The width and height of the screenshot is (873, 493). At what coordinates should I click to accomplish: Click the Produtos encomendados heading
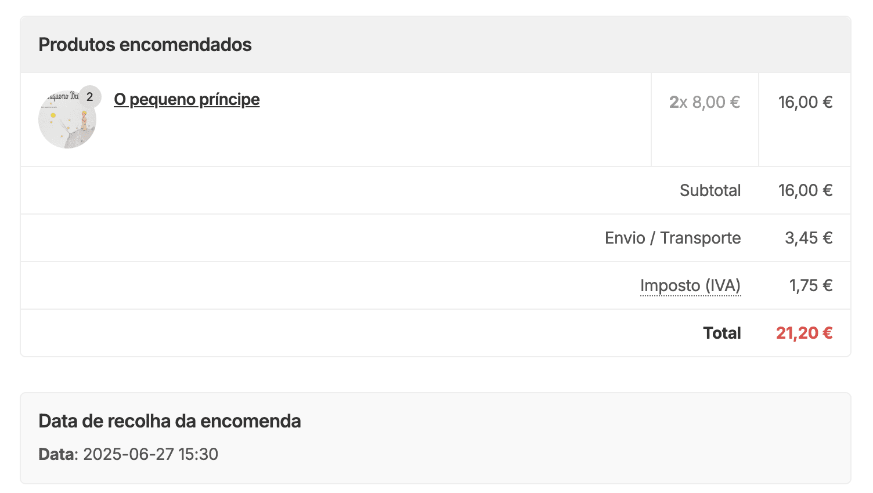[145, 45]
